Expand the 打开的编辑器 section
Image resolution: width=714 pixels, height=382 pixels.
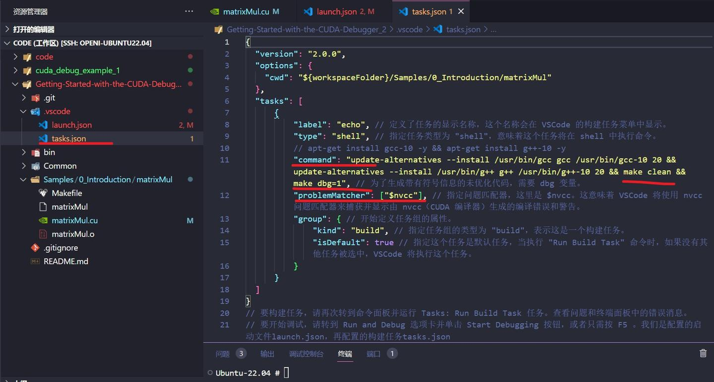coord(7,29)
